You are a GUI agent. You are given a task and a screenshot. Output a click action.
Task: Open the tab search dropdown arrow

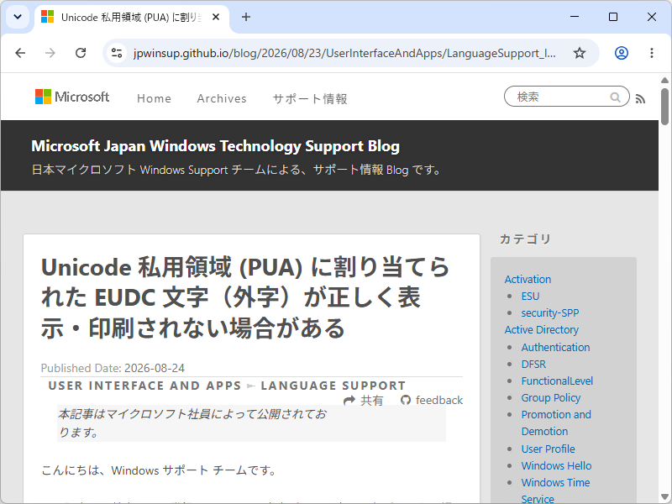(18, 17)
